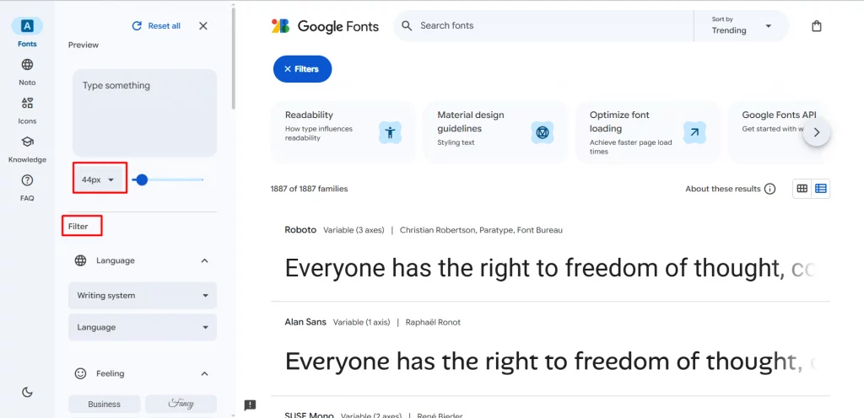This screenshot has height=418, width=864.
Task: Open the shopping bag icon
Action: pos(817,26)
